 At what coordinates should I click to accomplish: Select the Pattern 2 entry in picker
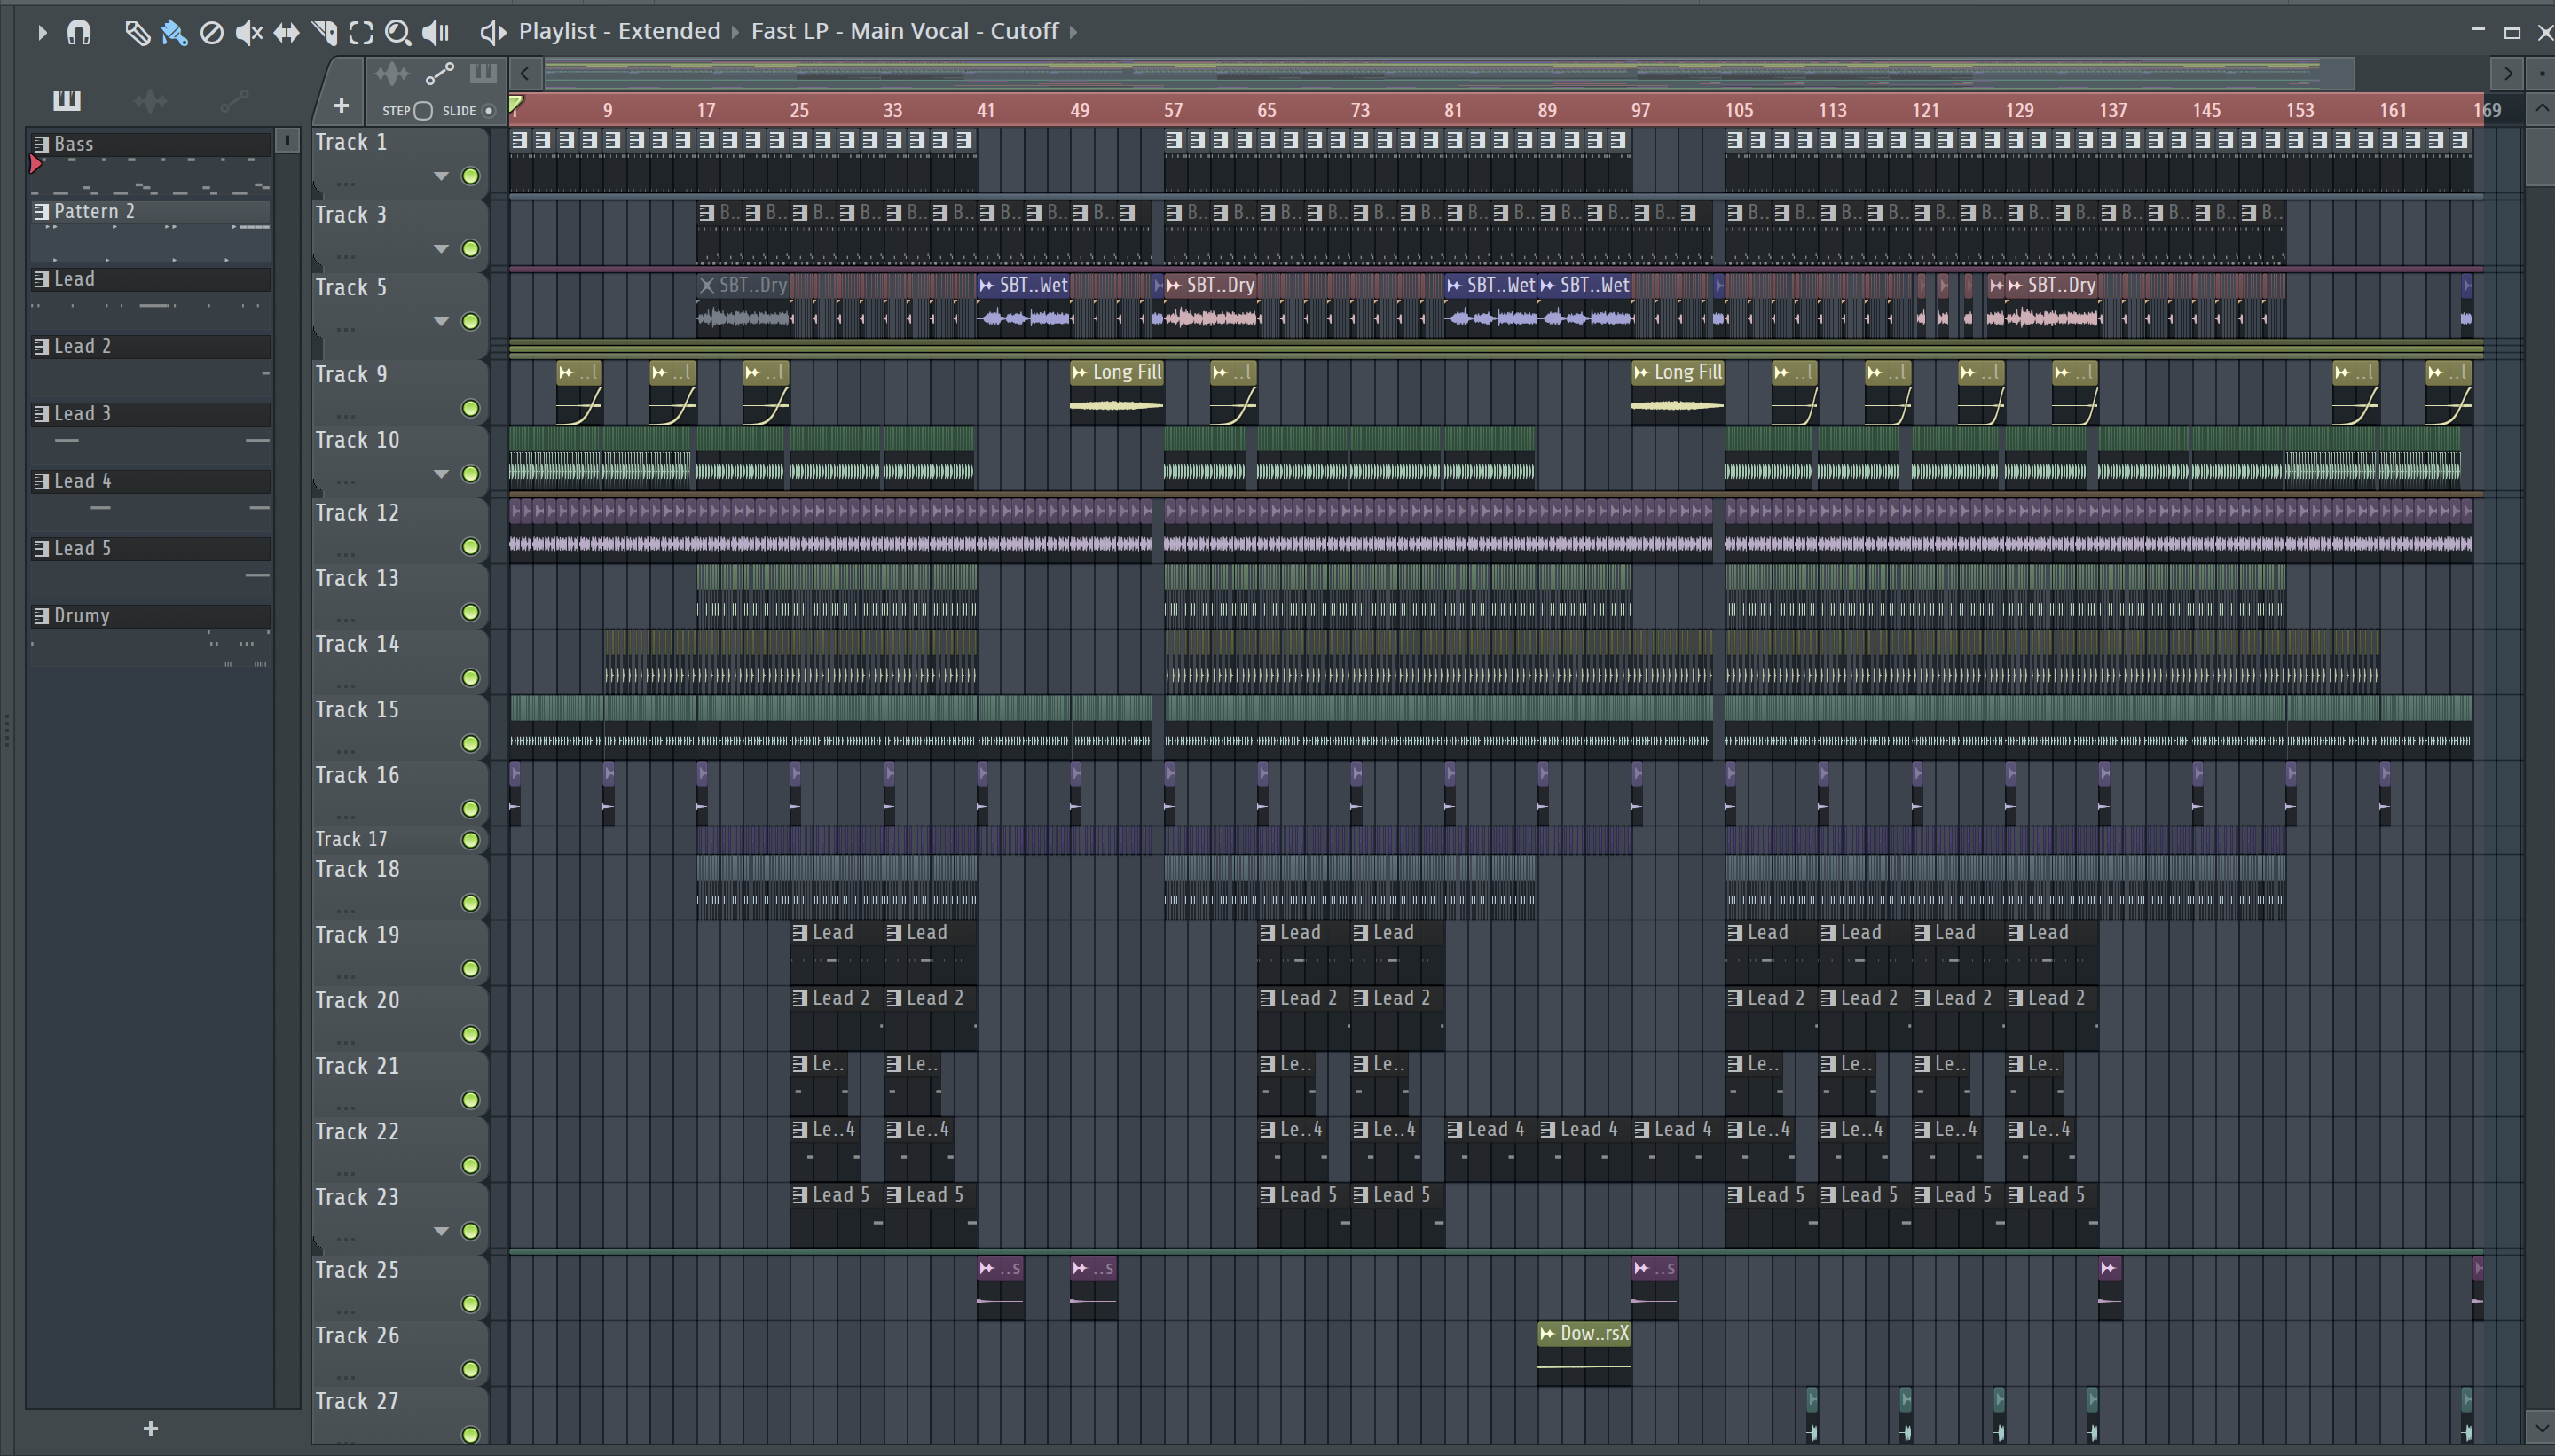(150, 211)
